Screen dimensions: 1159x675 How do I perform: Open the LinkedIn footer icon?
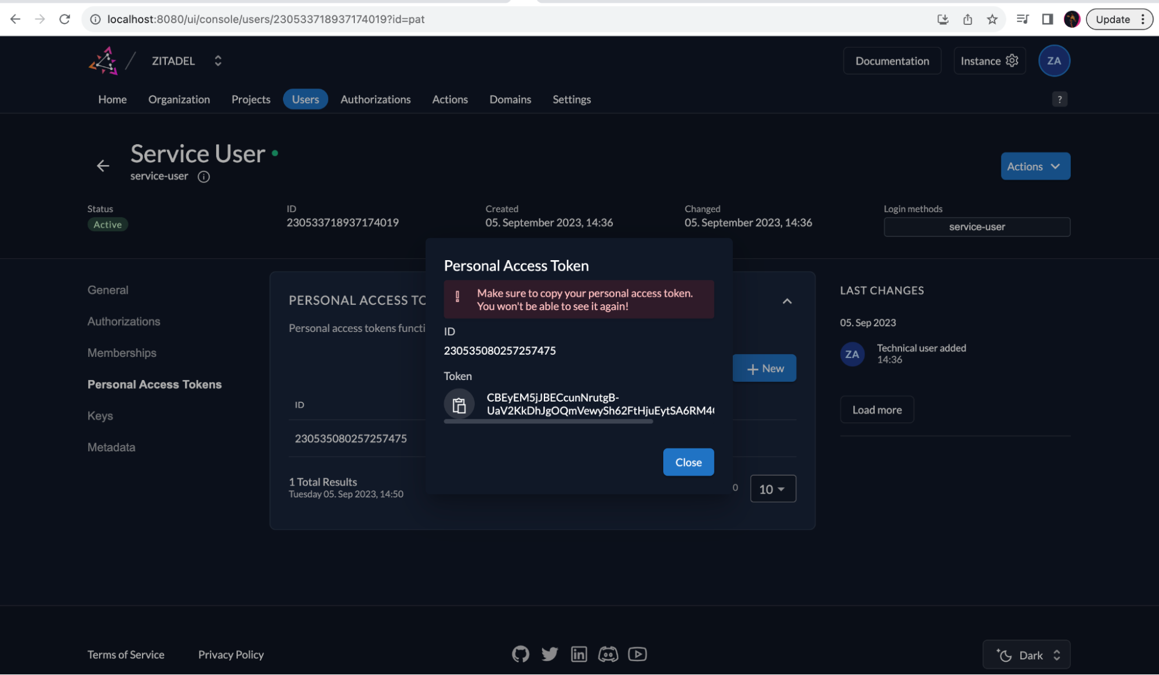(579, 654)
